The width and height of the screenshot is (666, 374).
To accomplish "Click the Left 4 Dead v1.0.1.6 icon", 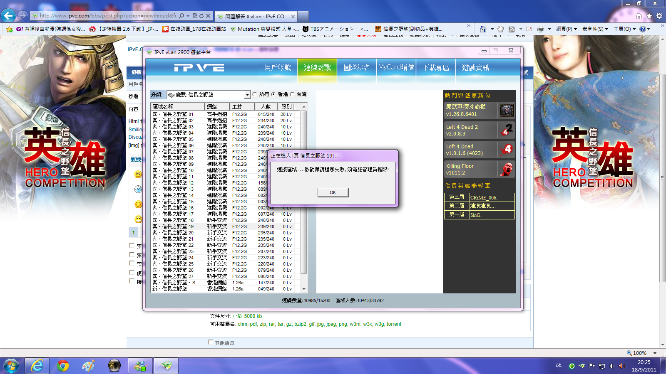I will point(506,150).
